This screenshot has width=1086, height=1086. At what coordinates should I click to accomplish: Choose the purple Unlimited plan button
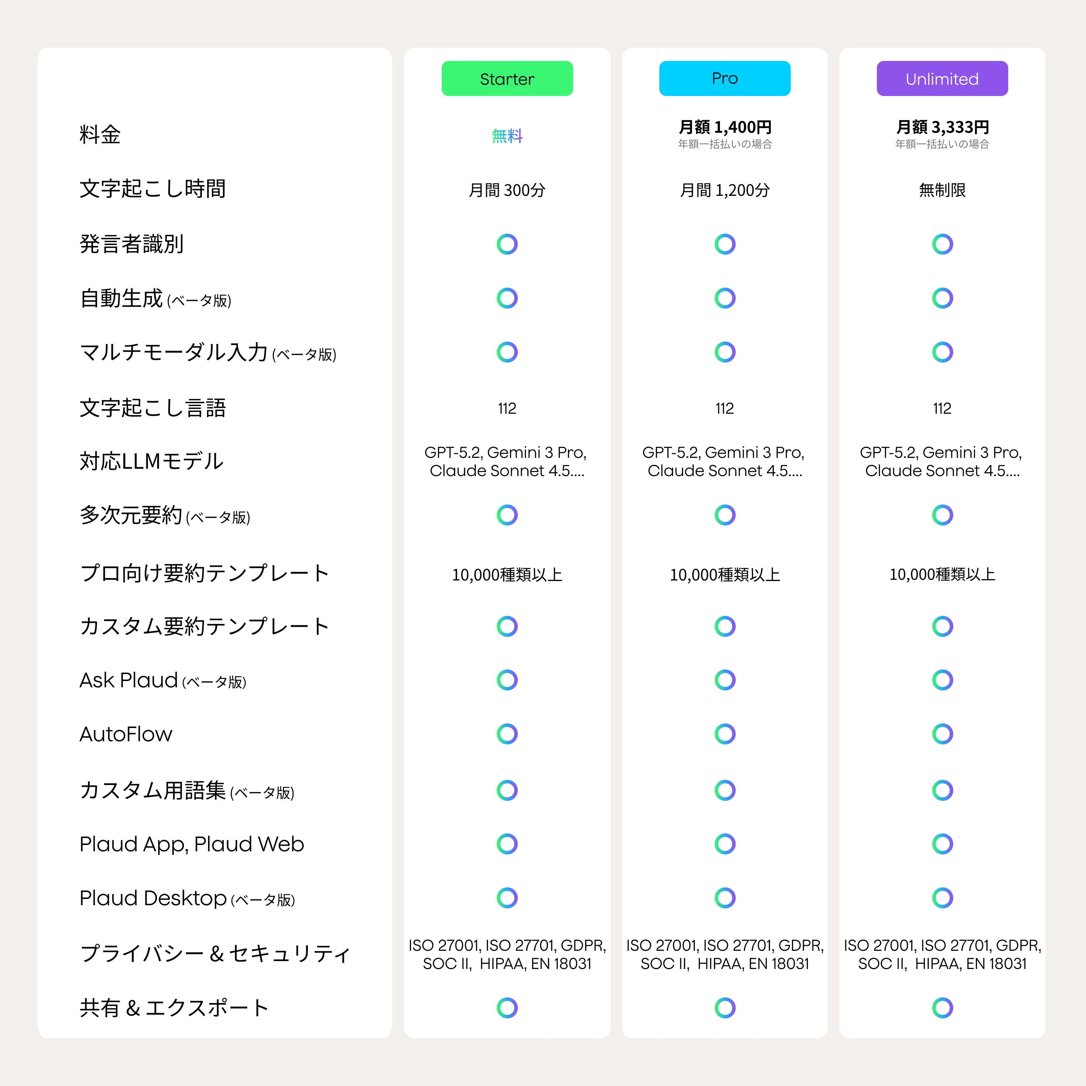tap(942, 79)
